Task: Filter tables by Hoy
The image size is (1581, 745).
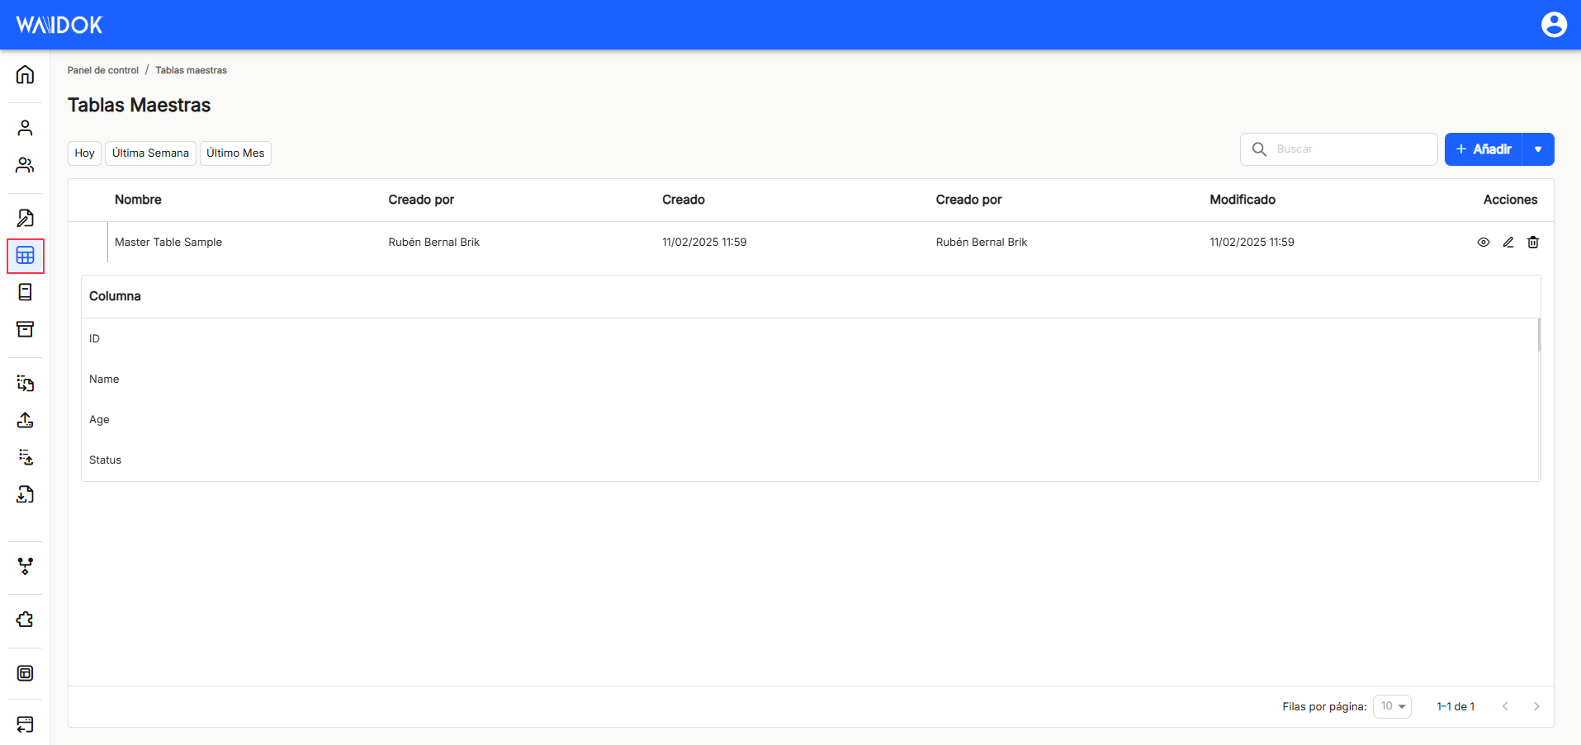Action: tap(84, 153)
